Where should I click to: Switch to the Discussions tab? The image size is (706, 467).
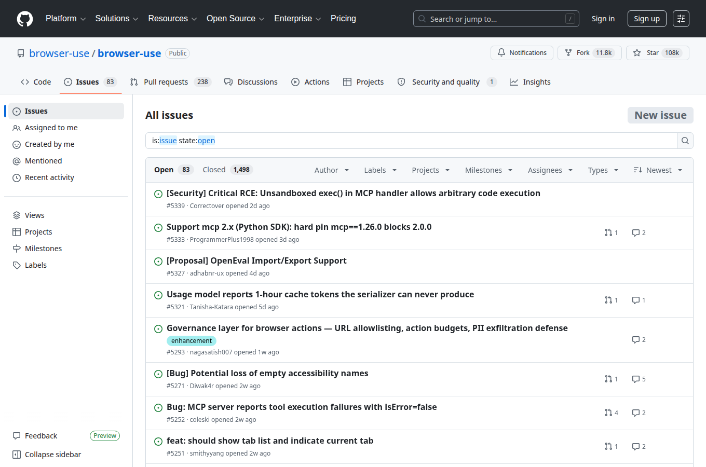(251, 82)
